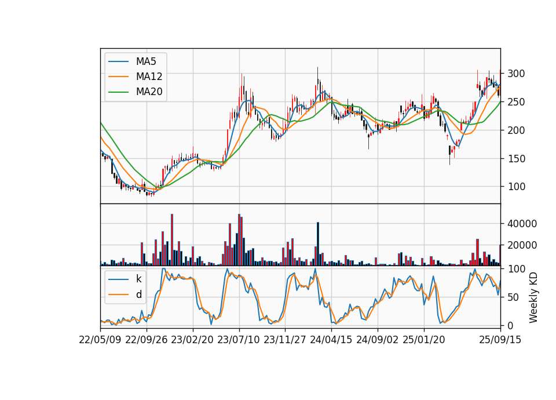Click the 300 price axis tick
Image resolution: width=556 pixels, height=400 pixels.
(516, 74)
